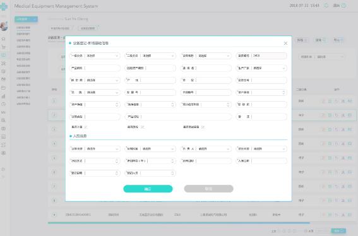Image resolution: width=358 pixels, height=236 pixels.
Task: Click the power logout icon at top right
Action: [x=343, y=6]
